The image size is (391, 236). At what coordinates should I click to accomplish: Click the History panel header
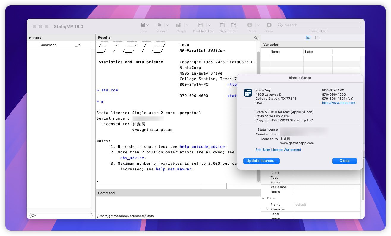tap(61, 38)
